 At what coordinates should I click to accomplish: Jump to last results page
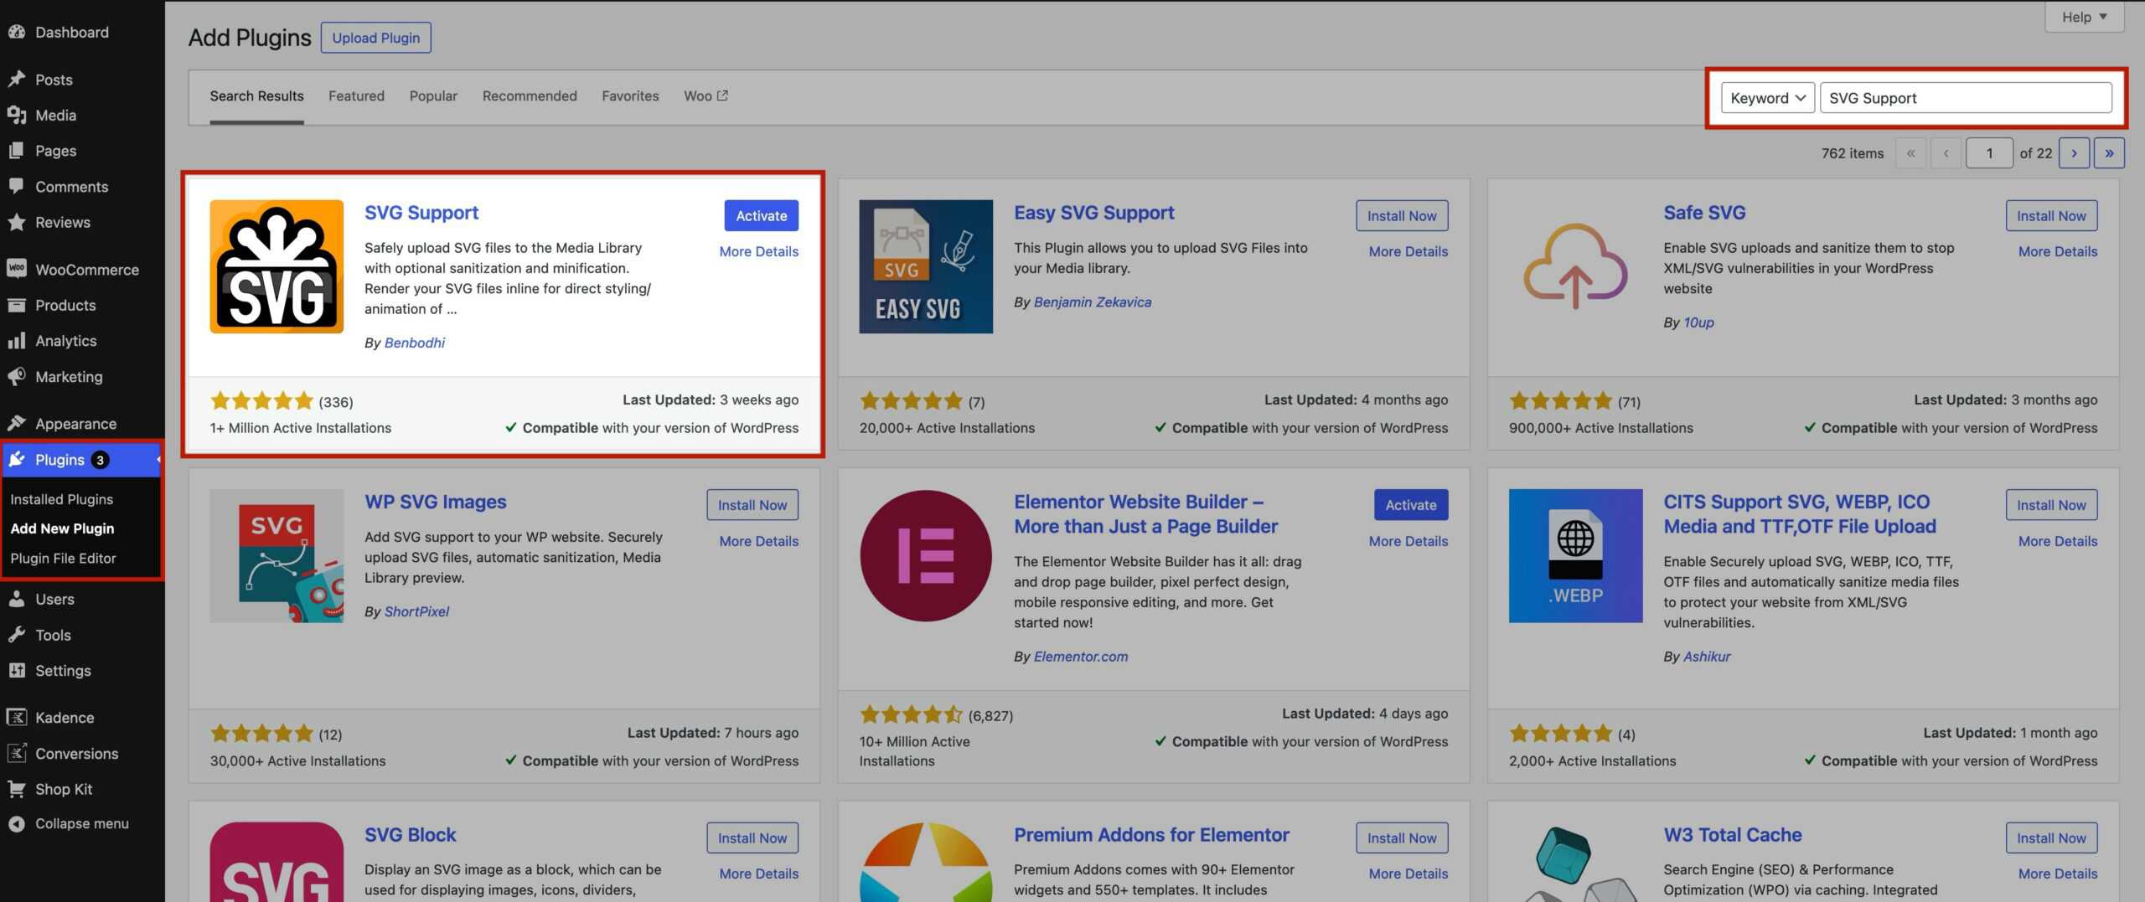click(2109, 153)
